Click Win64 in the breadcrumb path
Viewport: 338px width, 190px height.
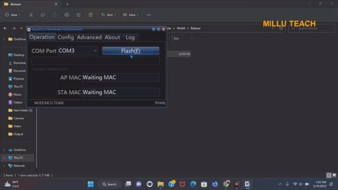(x=181, y=28)
